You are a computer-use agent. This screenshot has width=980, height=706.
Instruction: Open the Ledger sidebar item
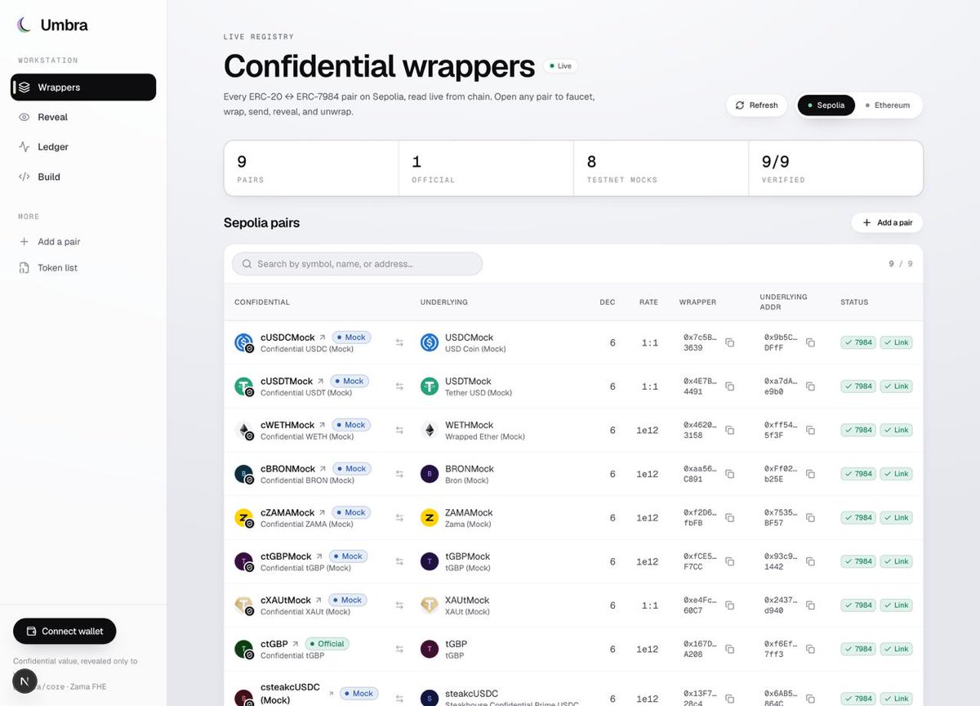83,147
